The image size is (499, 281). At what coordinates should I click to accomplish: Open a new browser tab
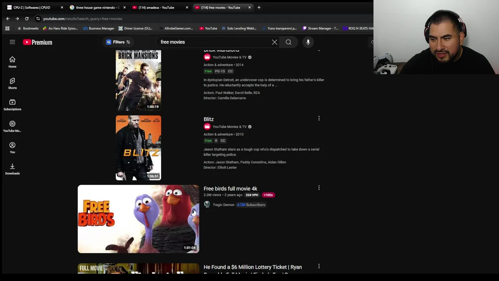(259, 7)
